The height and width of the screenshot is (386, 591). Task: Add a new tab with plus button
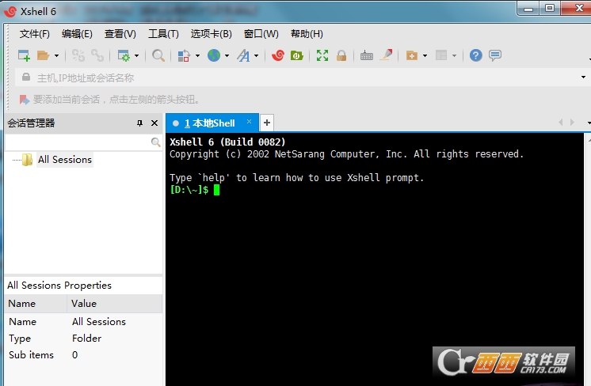(x=267, y=123)
